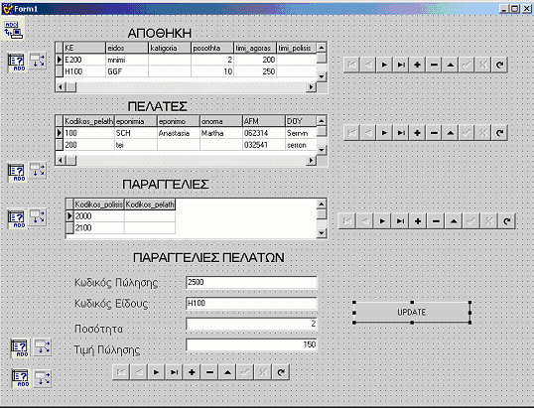Click the Κωδικός Είδους input field

[251, 303]
